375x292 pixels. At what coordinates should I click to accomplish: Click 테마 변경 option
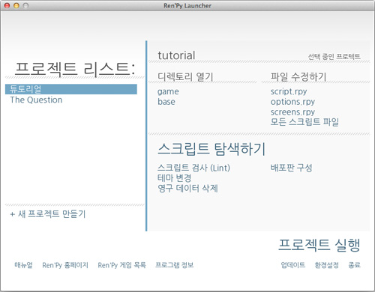click(x=175, y=178)
